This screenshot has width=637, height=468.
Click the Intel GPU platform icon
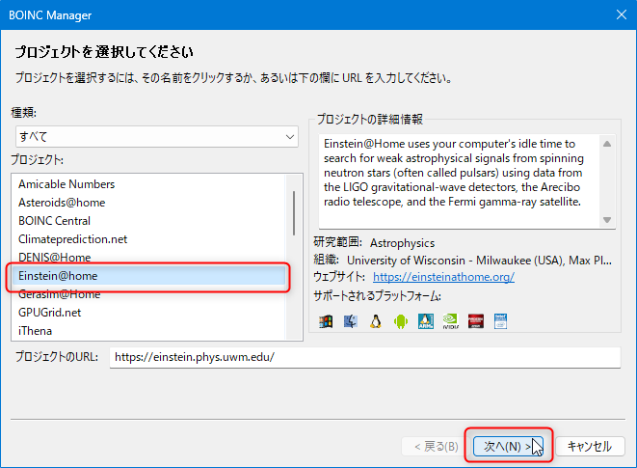click(x=500, y=321)
